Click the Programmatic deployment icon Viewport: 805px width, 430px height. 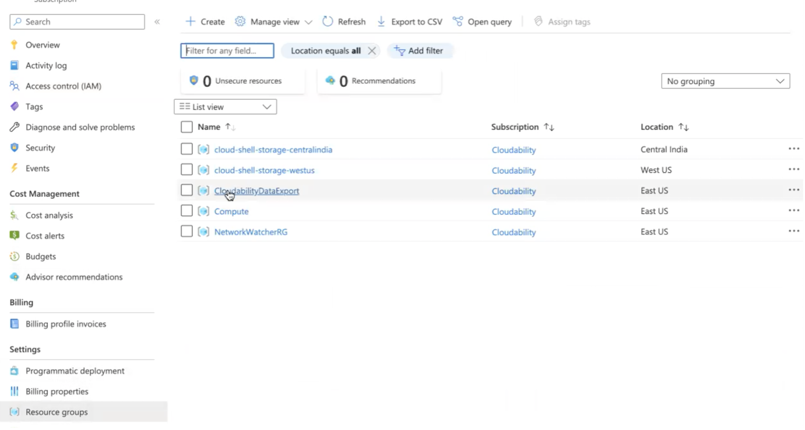(x=15, y=371)
